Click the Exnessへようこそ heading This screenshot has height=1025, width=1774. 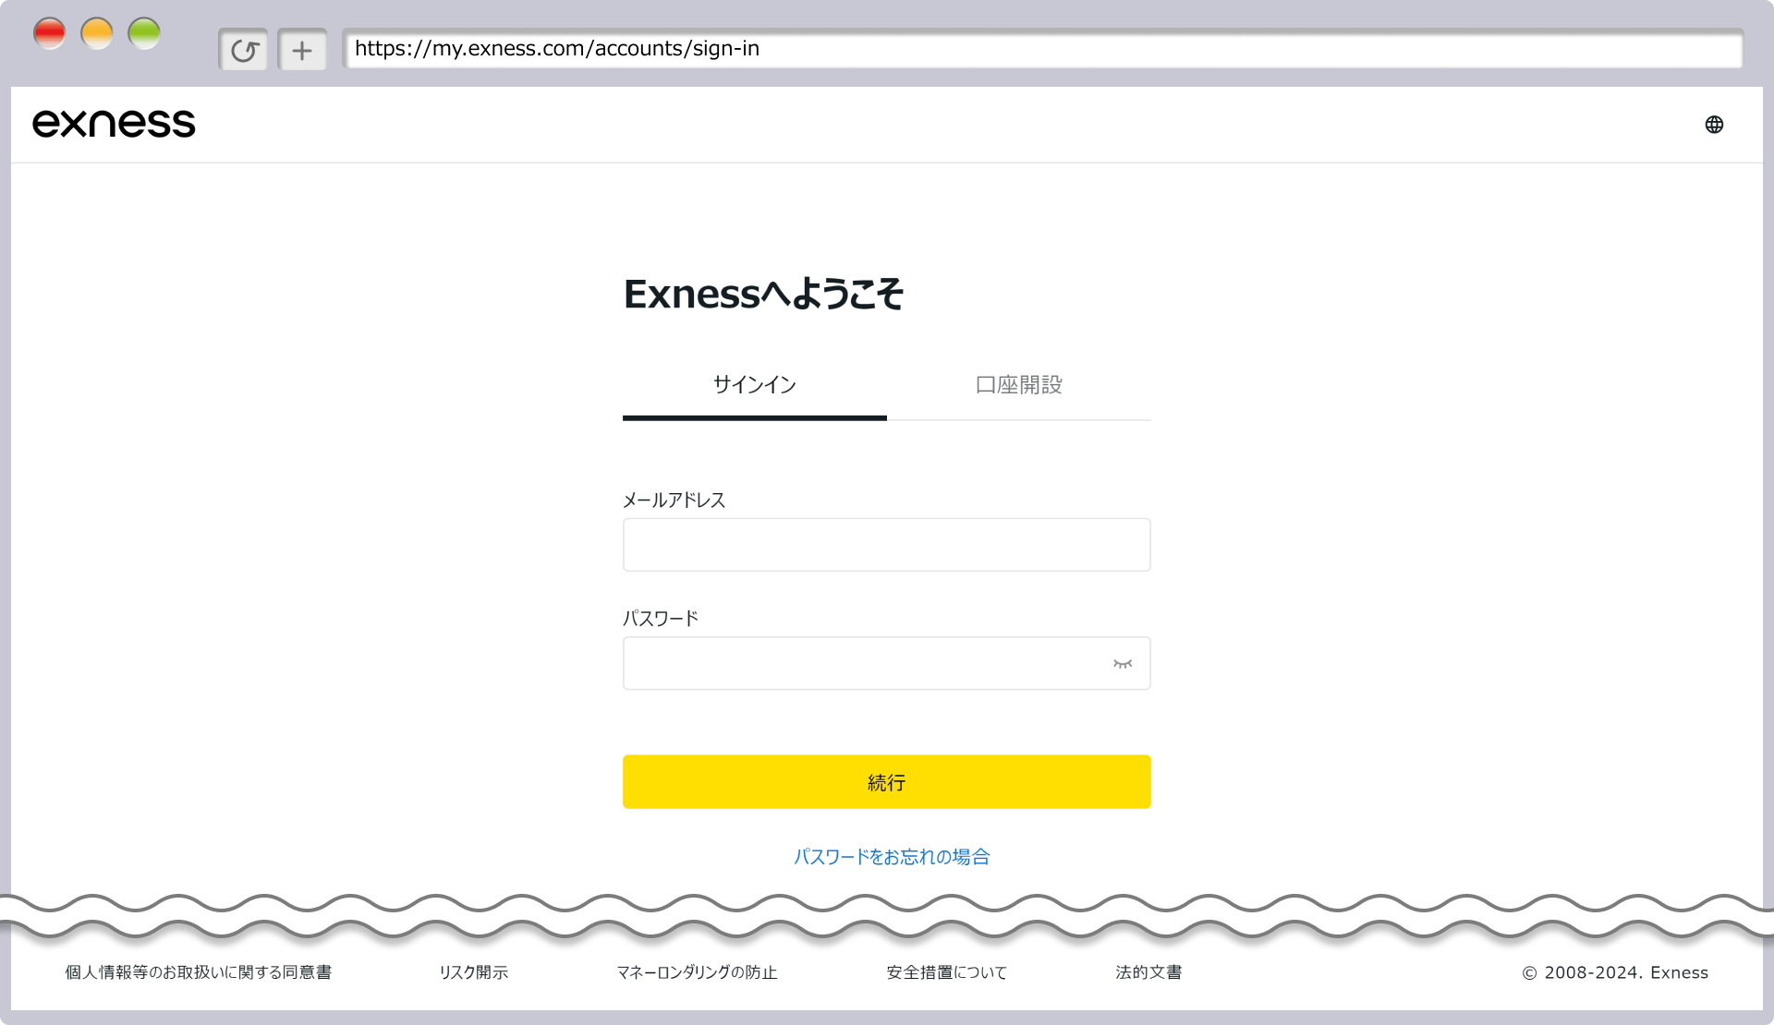[764, 295]
